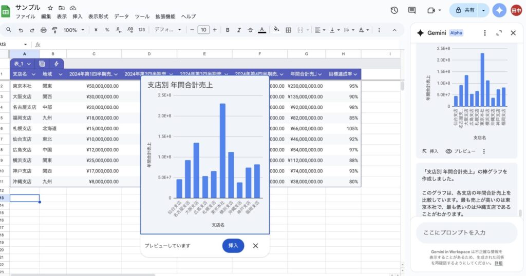Open horizontal align dropdown
Viewport: 526px width, 276px height.
(x=320, y=30)
